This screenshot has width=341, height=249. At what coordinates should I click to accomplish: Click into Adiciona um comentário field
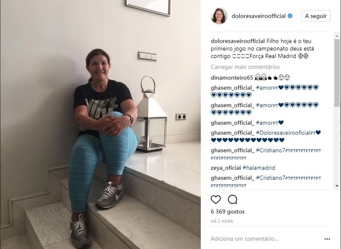coord(244,239)
